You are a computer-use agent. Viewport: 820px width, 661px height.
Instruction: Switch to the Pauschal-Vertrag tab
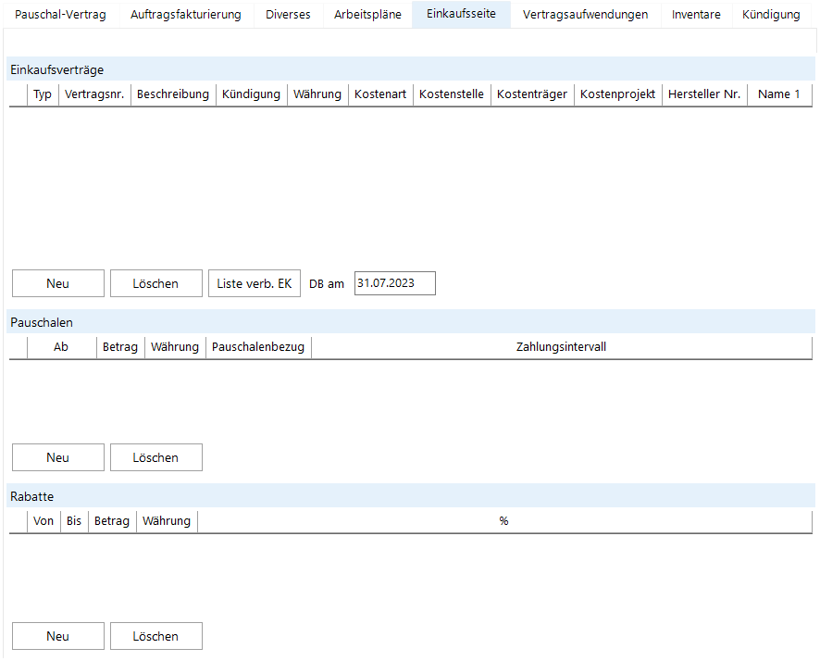click(60, 15)
